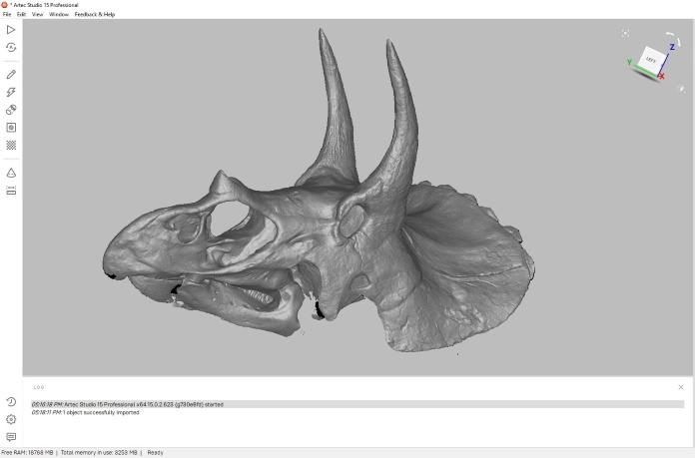The height and width of the screenshot is (458, 695).
Task: Open the Texture panel (checkerboard icon)
Action: (x=11, y=145)
